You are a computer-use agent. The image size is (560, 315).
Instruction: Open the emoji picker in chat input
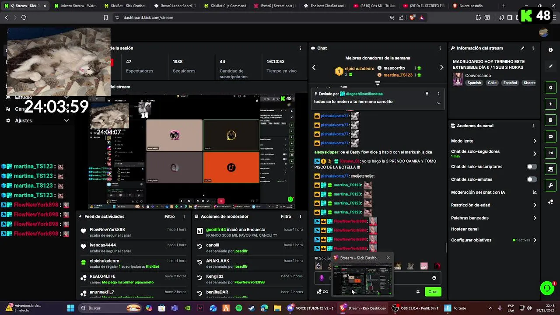click(x=434, y=278)
